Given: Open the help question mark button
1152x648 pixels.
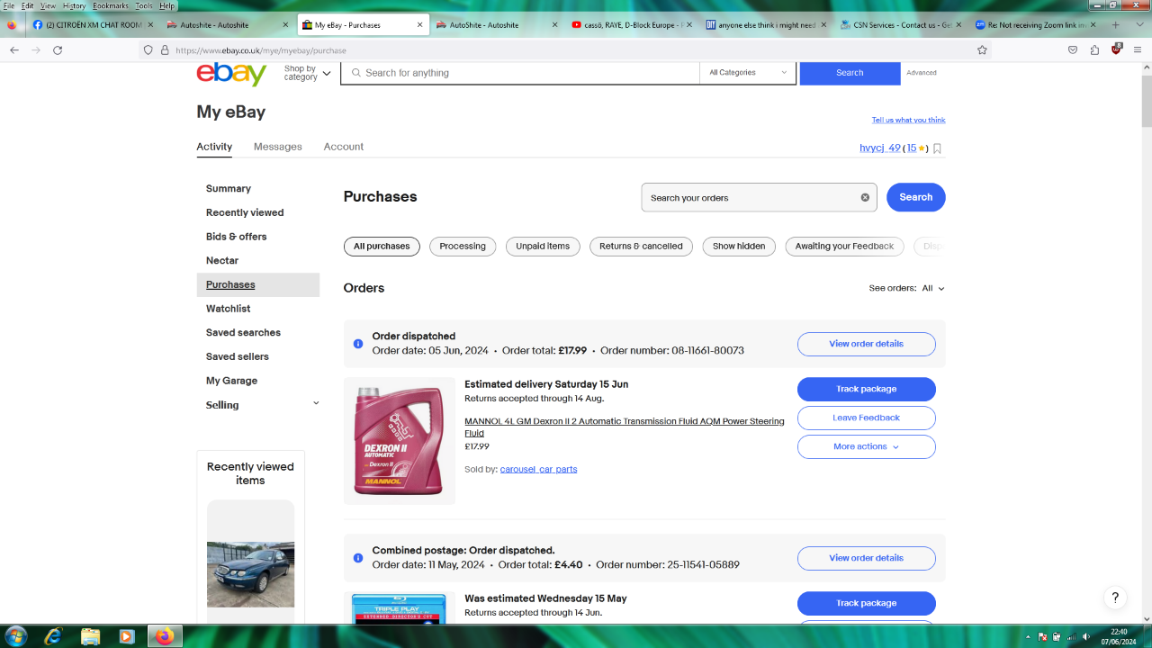Looking at the screenshot, I should (x=1115, y=598).
